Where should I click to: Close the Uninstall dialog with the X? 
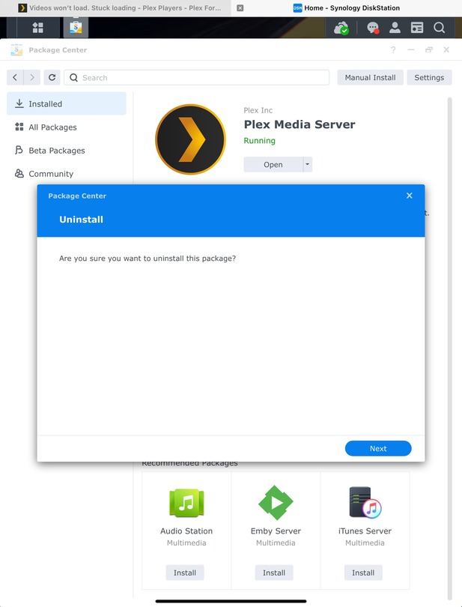[410, 196]
